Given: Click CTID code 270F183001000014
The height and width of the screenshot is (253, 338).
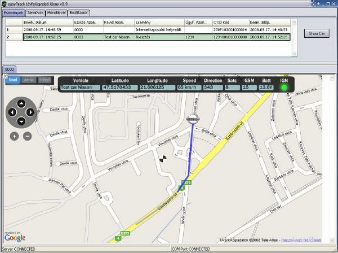Looking at the screenshot, I should 230,30.
